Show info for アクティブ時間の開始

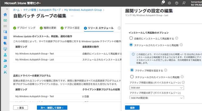tap(183, 82)
